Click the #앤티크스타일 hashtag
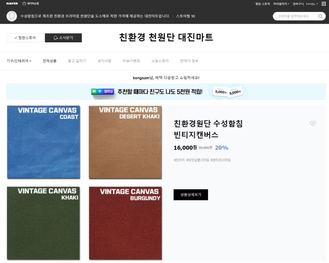329x263 pixels. [x=220, y=160]
